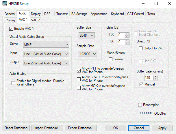This screenshot has width=176, height=134.
Task: Switch to the Display tab
Action: 36,14
